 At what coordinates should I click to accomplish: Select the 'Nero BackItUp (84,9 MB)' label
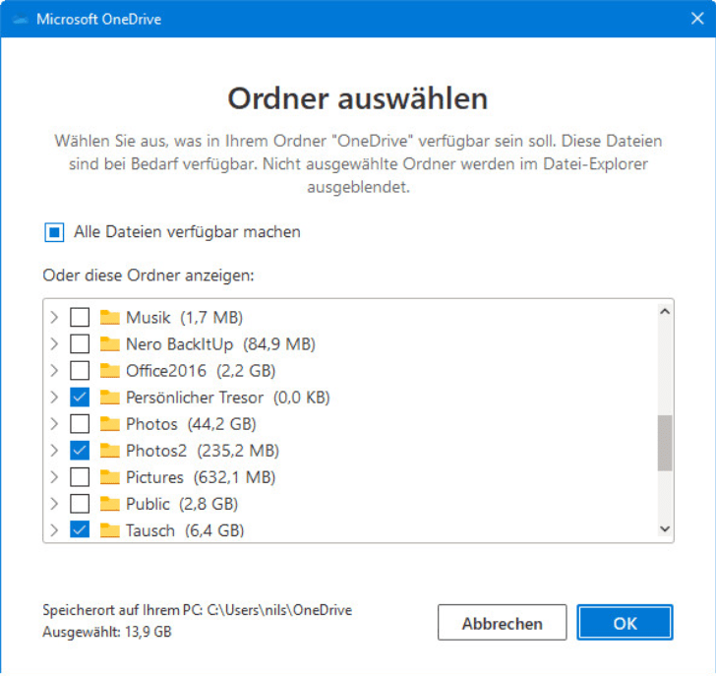220,343
